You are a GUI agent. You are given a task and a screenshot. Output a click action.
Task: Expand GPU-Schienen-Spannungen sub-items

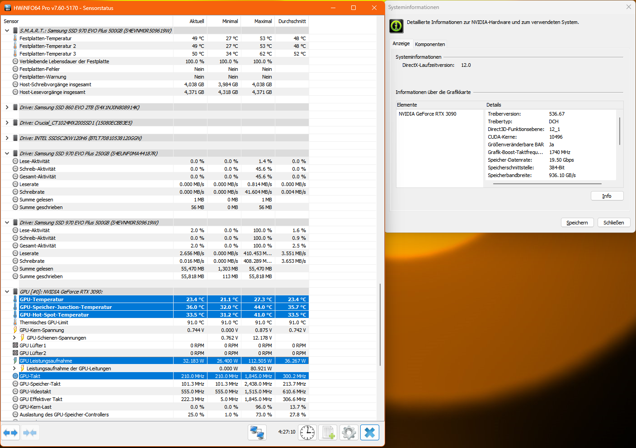click(x=14, y=338)
